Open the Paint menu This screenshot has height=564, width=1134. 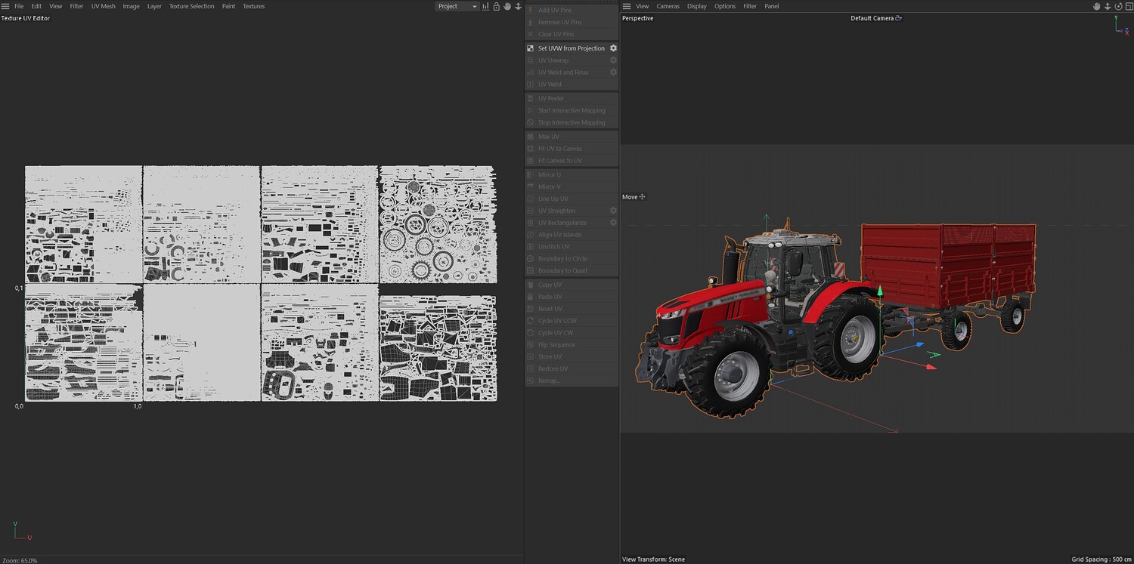228,6
